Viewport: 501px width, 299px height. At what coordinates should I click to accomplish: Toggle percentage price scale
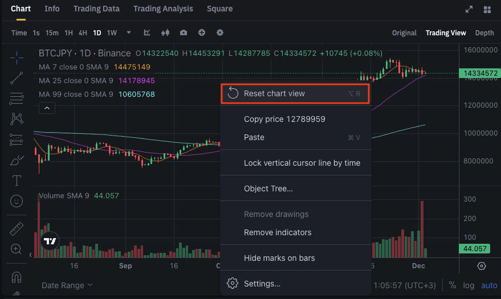[x=453, y=285]
